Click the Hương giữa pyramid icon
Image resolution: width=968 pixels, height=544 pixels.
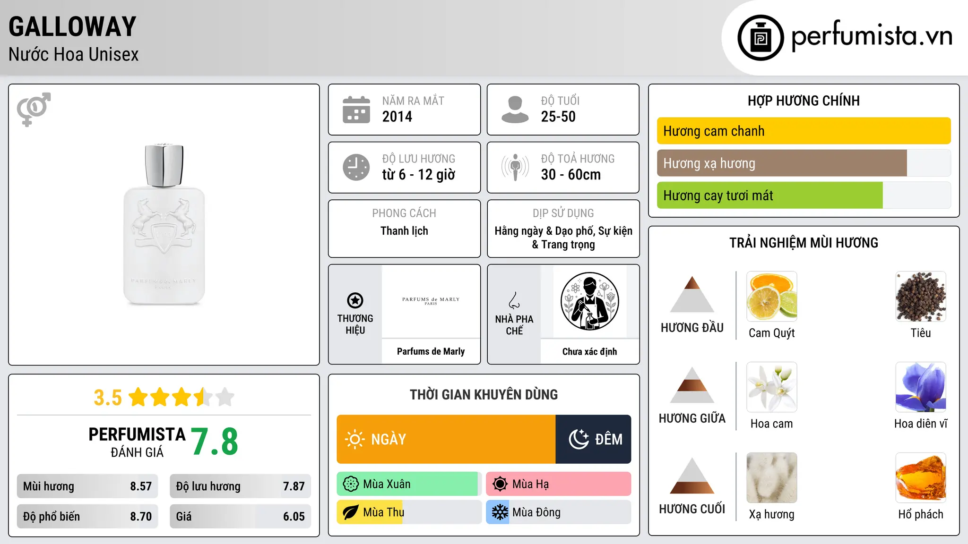pyautogui.click(x=692, y=385)
